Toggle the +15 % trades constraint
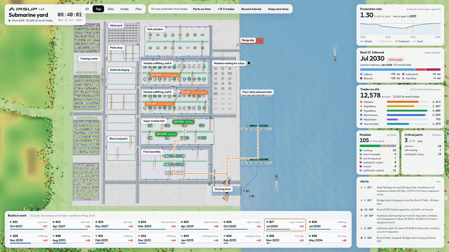 (226, 9)
